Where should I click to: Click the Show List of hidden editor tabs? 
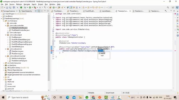166,11
